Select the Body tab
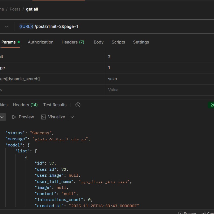This screenshot has width=214, height=214. pyautogui.click(x=98, y=42)
